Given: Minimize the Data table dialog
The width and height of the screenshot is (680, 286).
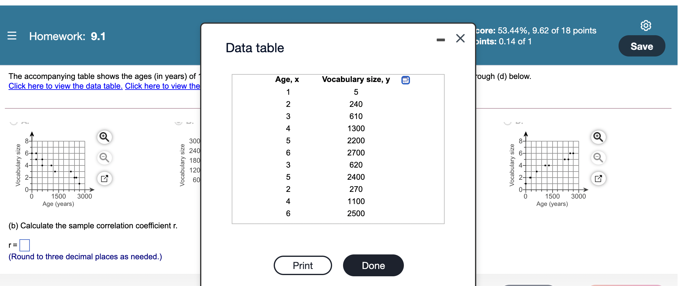Looking at the screenshot, I should coord(441,39).
